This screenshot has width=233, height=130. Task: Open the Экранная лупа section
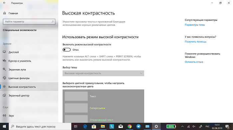click(29, 69)
